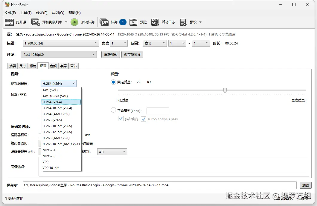Open the Fast 1080p30 preset selector
The image size is (317, 206).
pos(59,54)
